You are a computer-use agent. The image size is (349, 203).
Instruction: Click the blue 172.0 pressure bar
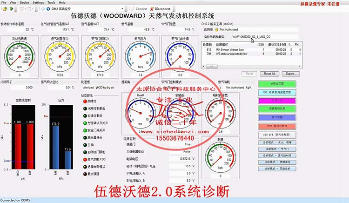click(56, 147)
